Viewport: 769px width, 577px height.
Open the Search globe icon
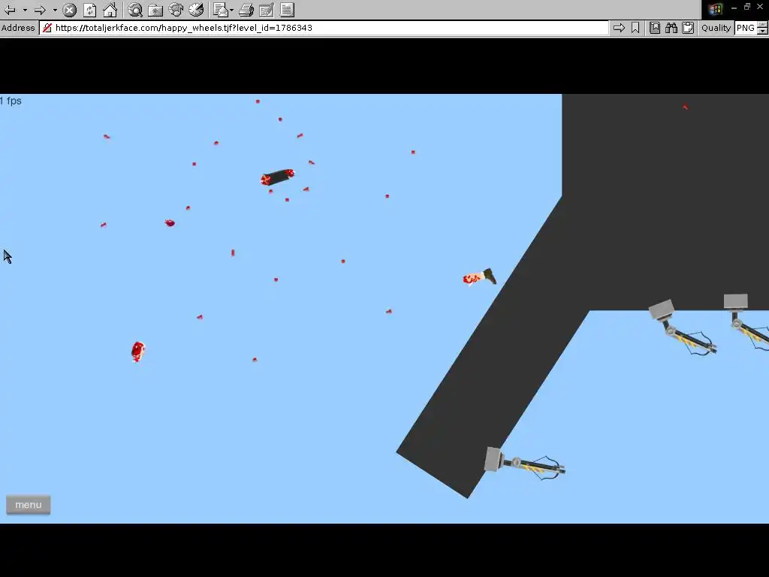135,10
